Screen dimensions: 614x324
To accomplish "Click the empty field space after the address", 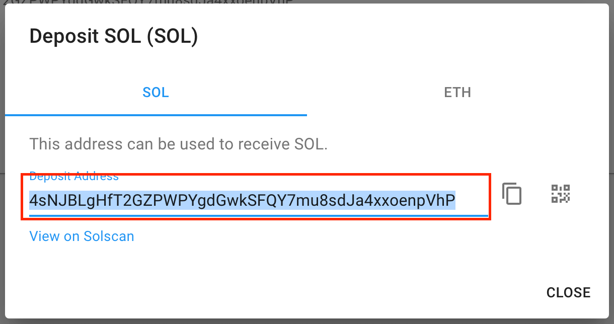I will [472, 200].
